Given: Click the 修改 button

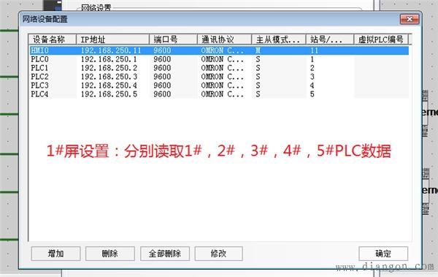Looking at the screenshot, I should pyautogui.click(x=219, y=254).
